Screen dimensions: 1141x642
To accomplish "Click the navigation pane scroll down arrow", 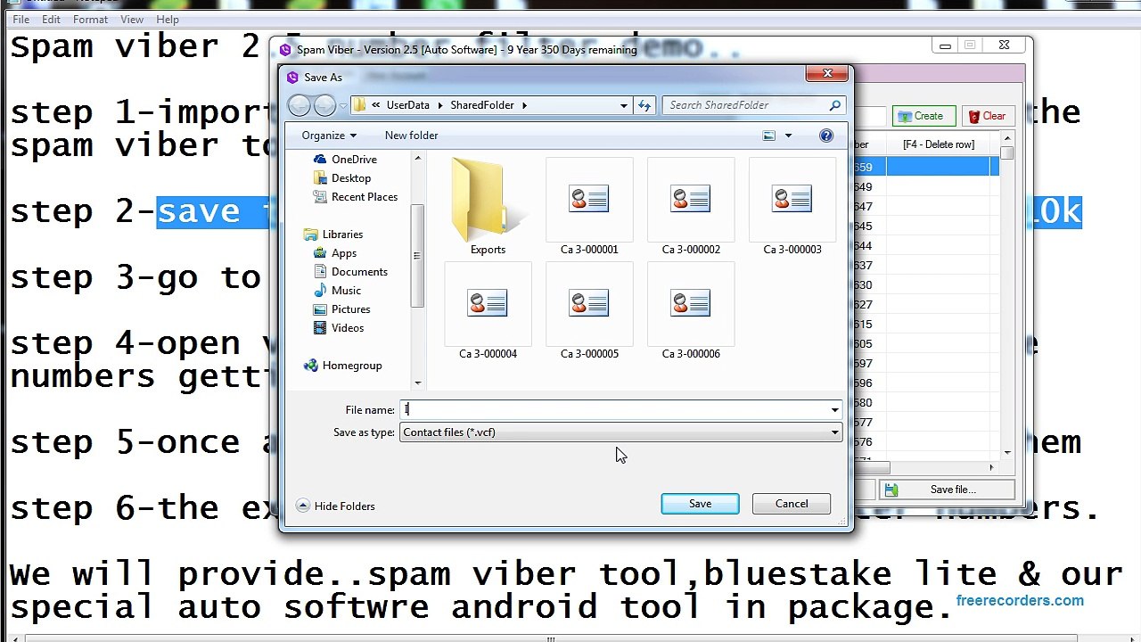I will pyautogui.click(x=417, y=383).
